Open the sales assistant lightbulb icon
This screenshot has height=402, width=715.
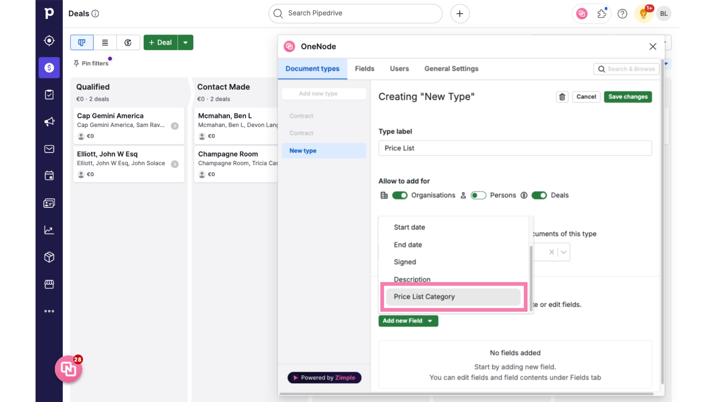point(643,14)
